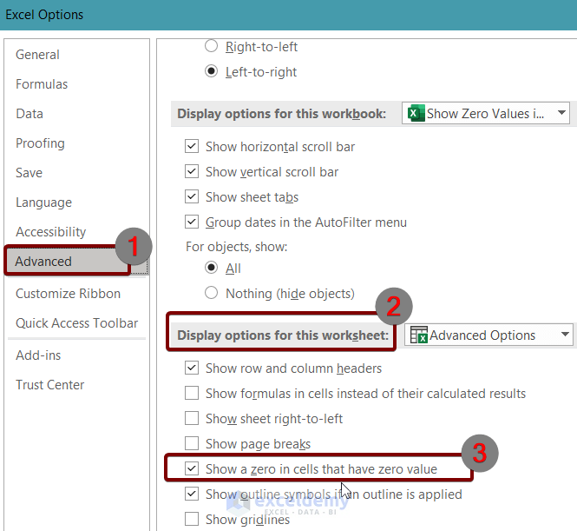Click the Display options for this worksheet heading

(283, 335)
